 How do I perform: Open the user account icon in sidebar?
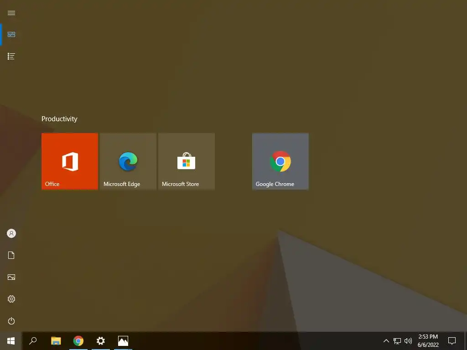[x=11, y=233]
